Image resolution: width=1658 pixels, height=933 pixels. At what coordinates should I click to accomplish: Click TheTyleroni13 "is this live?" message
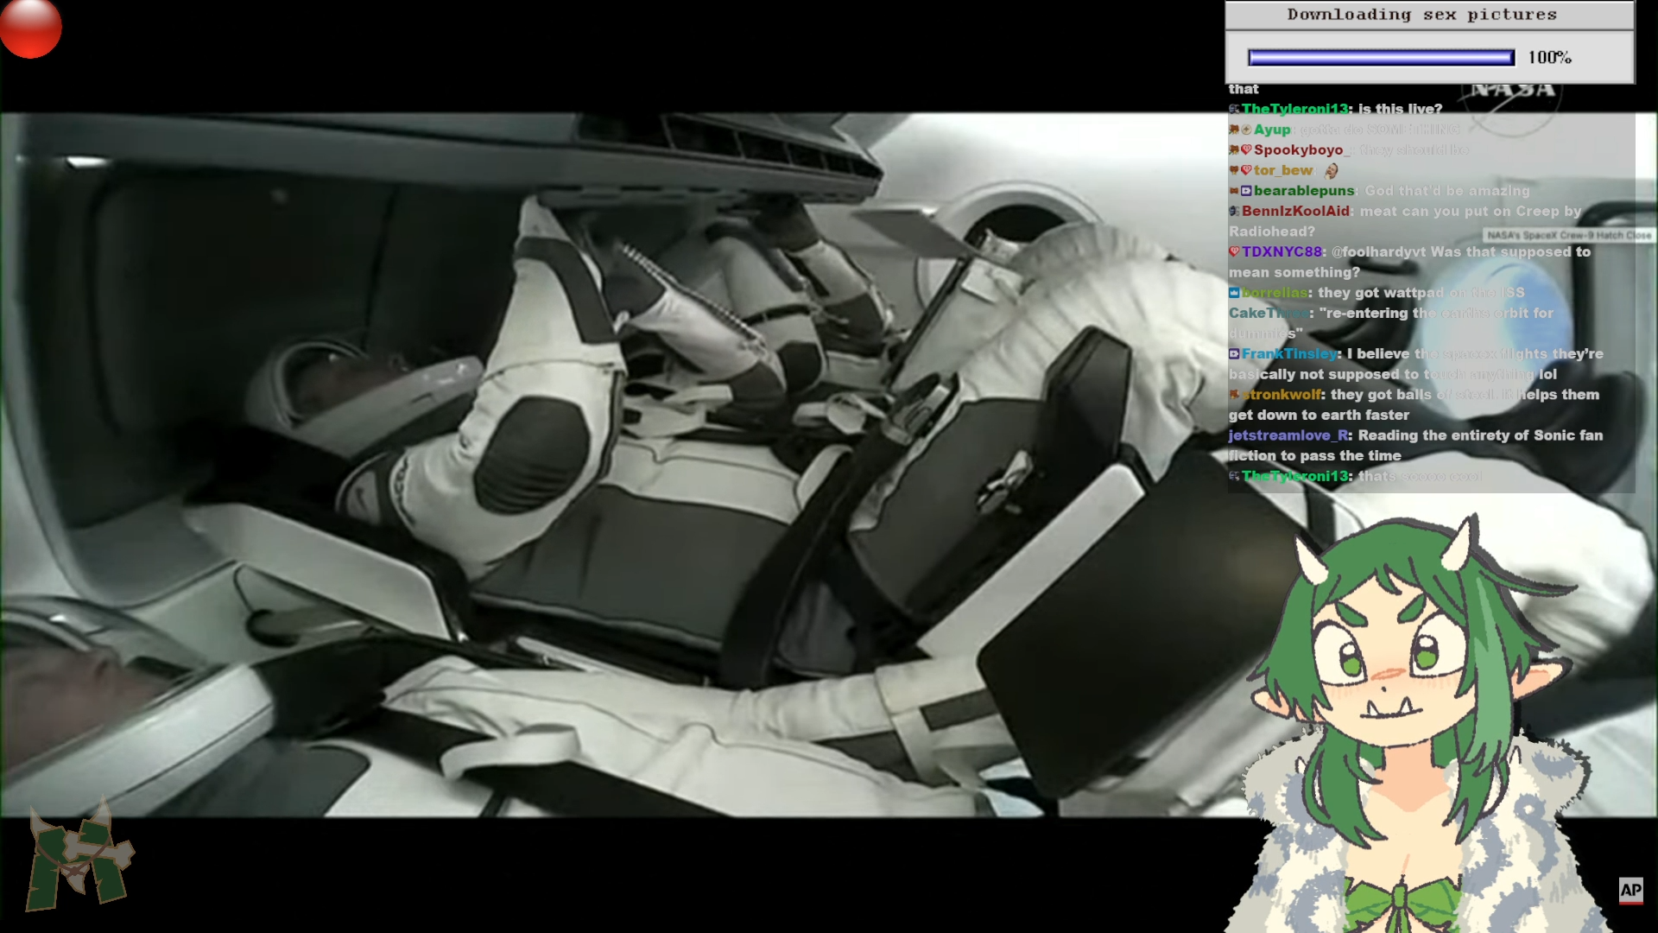(1400, 110)
